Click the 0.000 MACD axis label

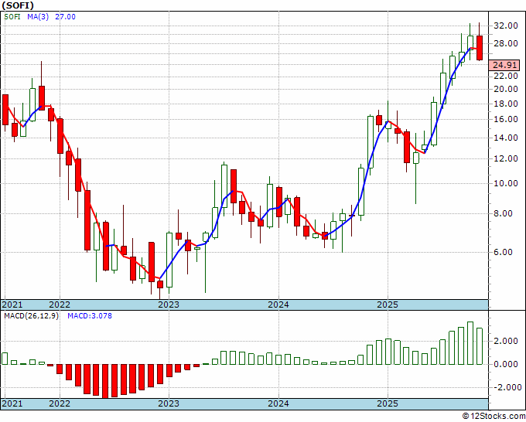point(505,364)
